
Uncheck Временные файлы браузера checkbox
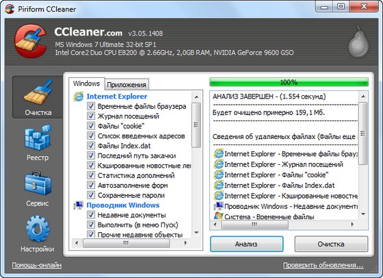click(x=91, y=106)
